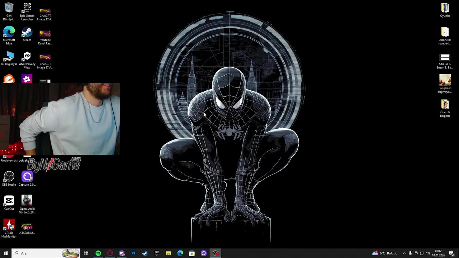The width and height of the screenshot is (459, 258).
Task: Select the Youtube Kanal Res... image file
Action: tap(45, 38)
